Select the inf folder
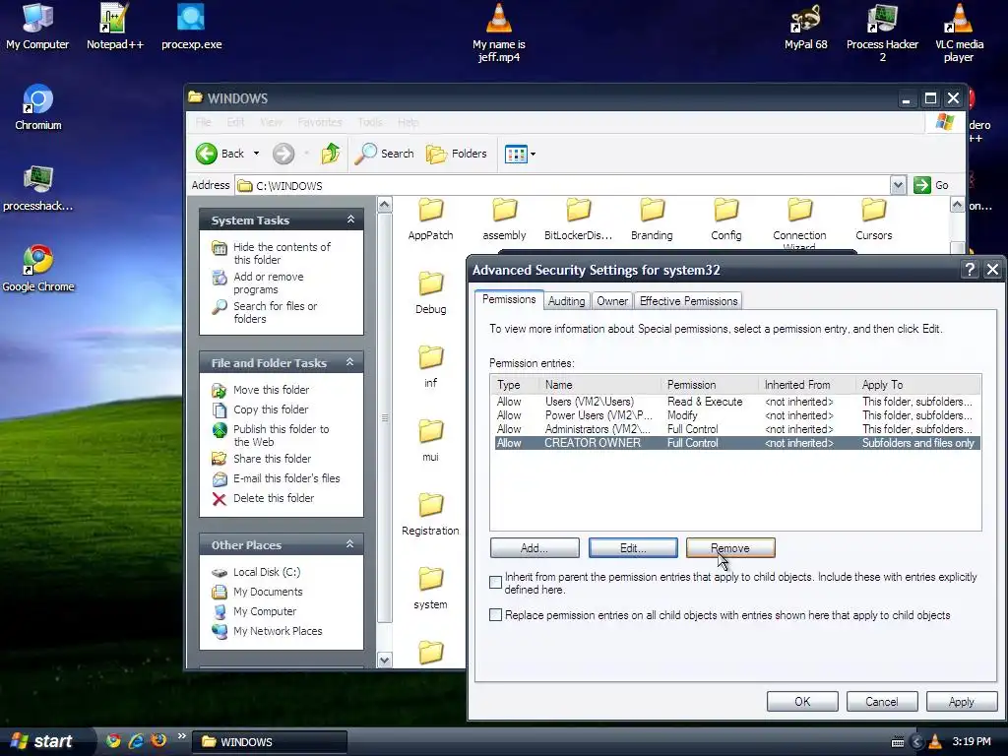Screen dimensions: 1008x756 click(x=430, y=367)
